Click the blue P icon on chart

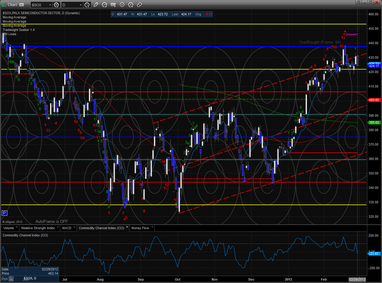4,213
